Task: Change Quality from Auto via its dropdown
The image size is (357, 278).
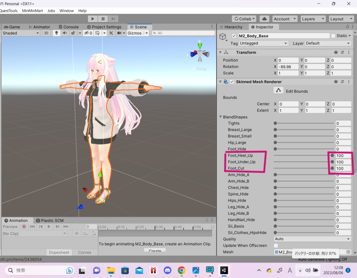Action: [x=312, y=239]
